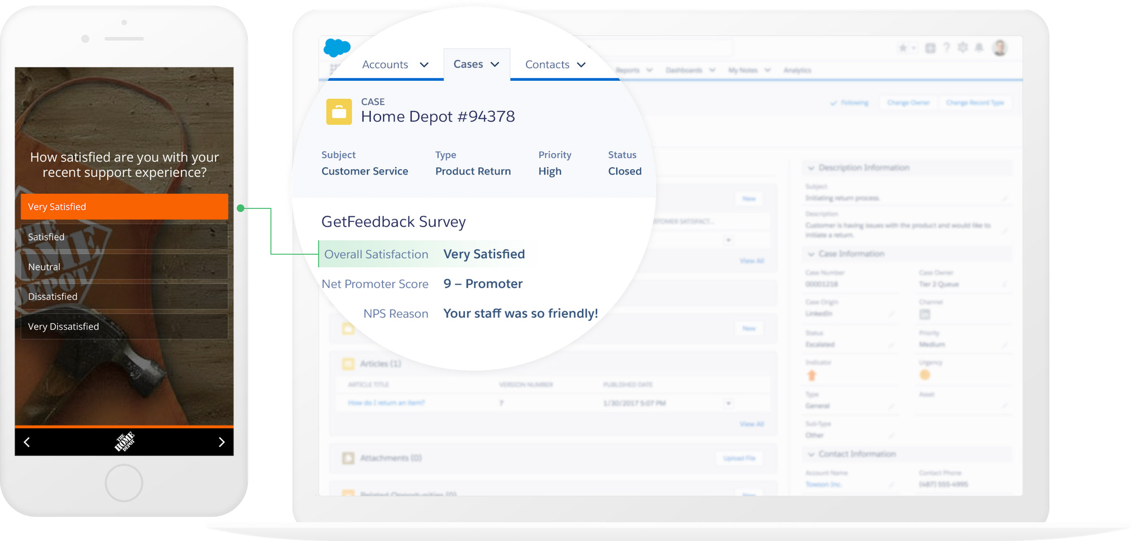The image size is (1131, 541).
Task: Click the Status value 'Closed'
Action: click(x=625, y=171)
